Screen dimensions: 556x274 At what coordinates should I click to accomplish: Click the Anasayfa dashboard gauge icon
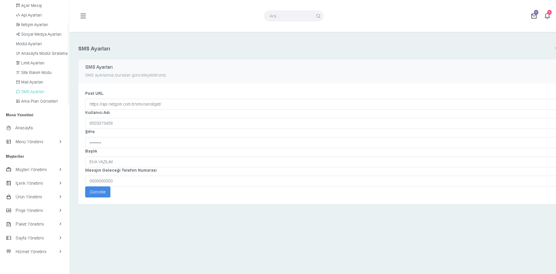click(x=9, y=128)
